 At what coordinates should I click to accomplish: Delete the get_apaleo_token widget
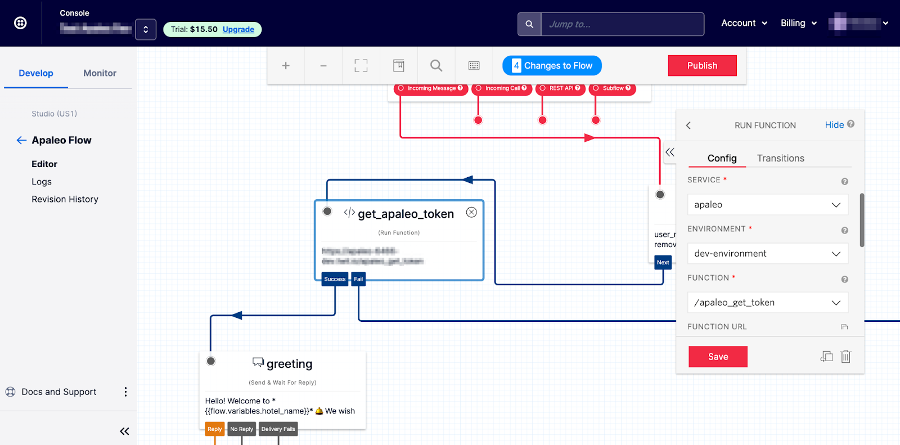[x=471, y=212]
